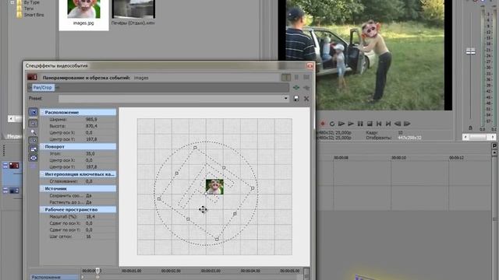Select the Pan/Crop plug-in chip
The width and height of the screenshot is (499, 280).
tap(42, 88)
